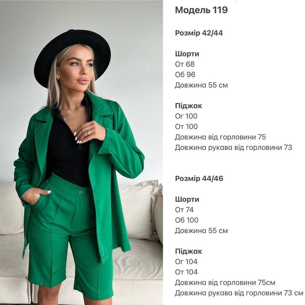The height and width of the screenshot is (305, 305).
Task: Click the Модель 119 heading
Action: [201, 10]
